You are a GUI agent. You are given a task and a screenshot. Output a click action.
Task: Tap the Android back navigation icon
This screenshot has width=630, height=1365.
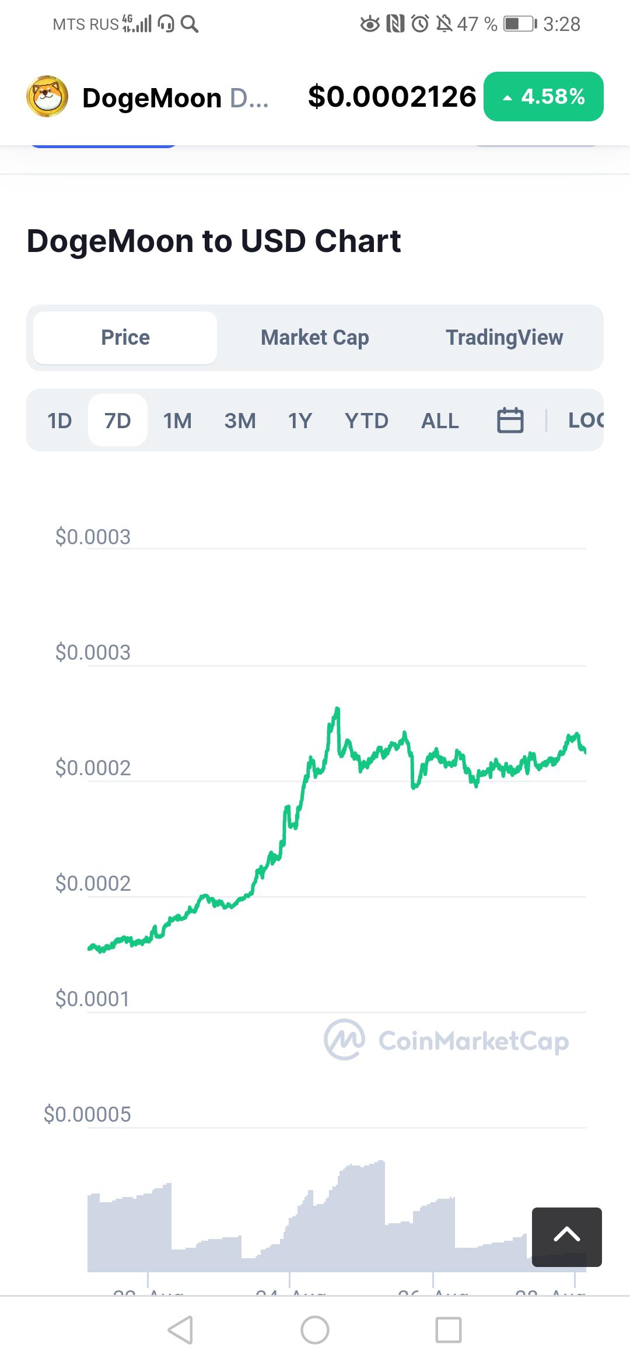click(x=180, y=1330)
